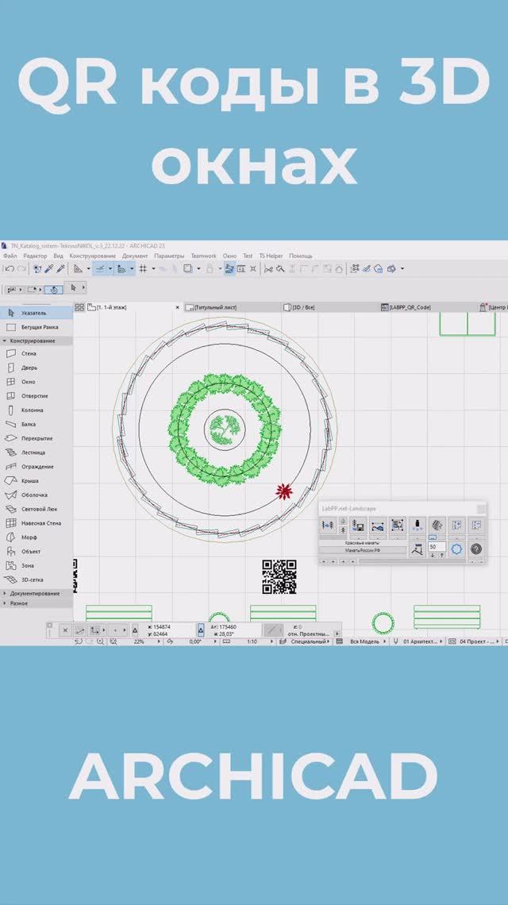Select the Балка beam tool
This screenshot has height=905, width=508.
36,424
